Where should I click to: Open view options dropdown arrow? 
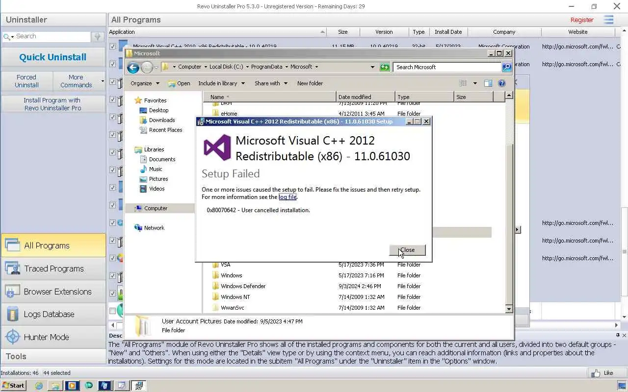coord(474,83)
